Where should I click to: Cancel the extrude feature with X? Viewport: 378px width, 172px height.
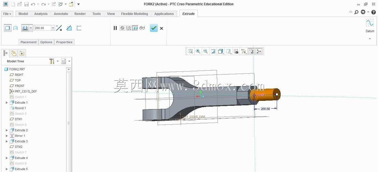point(161,28)
